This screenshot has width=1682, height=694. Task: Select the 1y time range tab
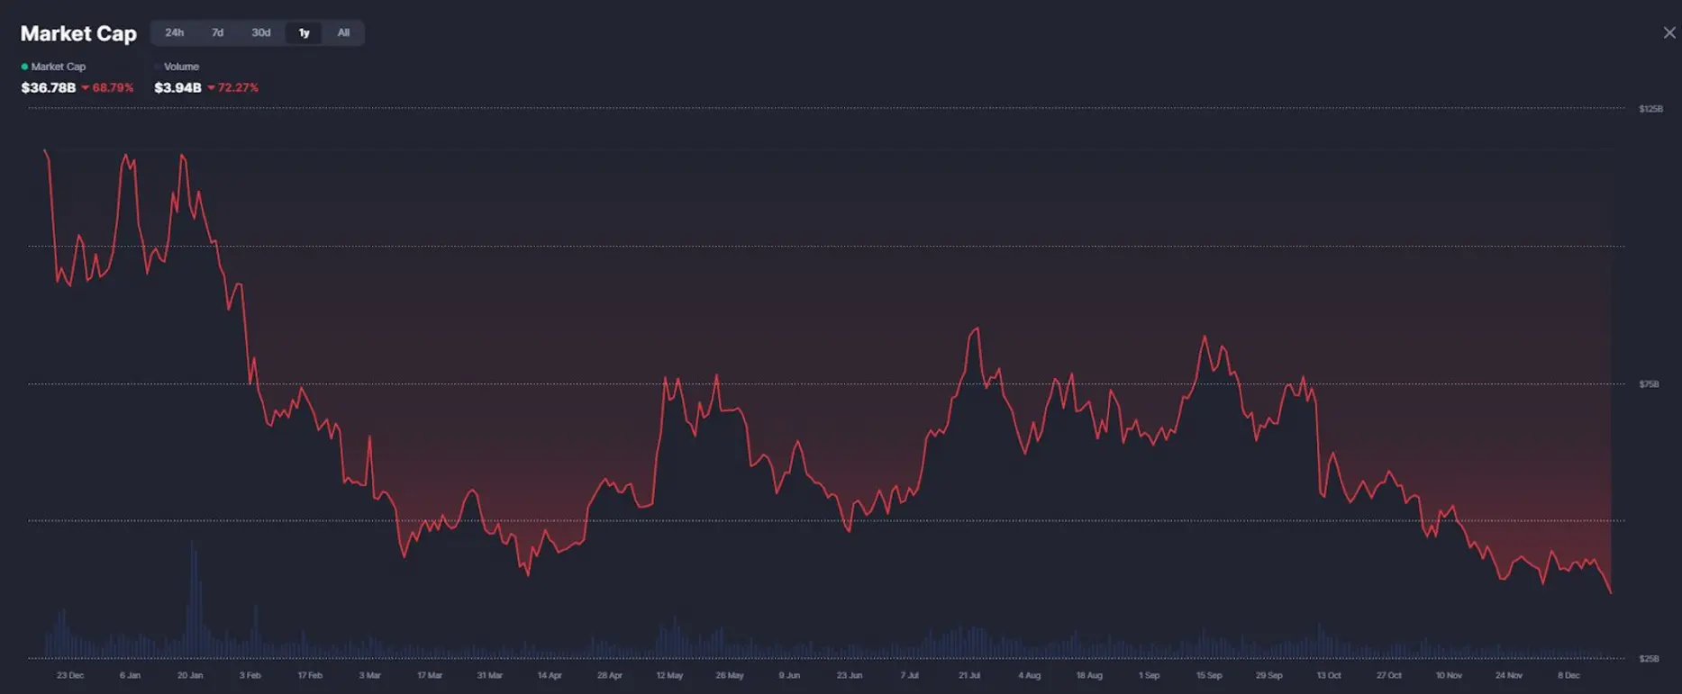(x=304, y=33)
